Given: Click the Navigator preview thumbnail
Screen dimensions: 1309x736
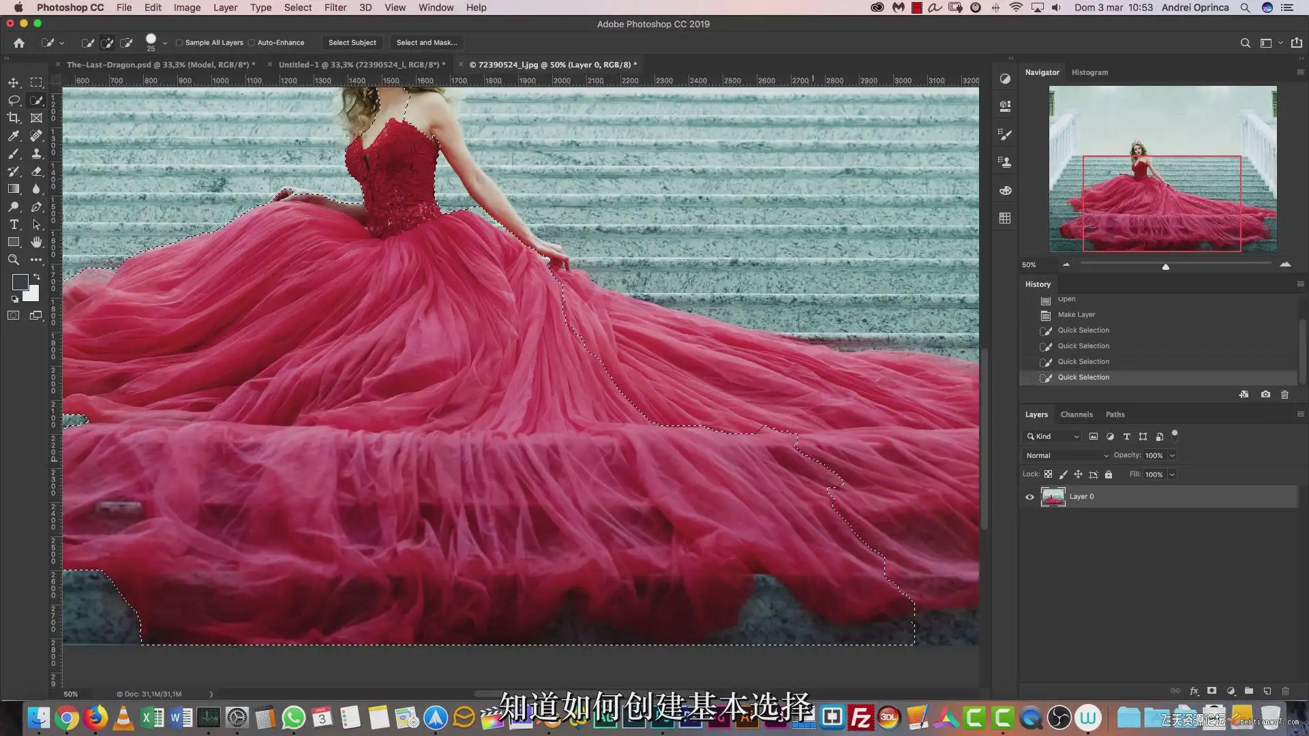Looking at the screenshot, I should 1162,168.
